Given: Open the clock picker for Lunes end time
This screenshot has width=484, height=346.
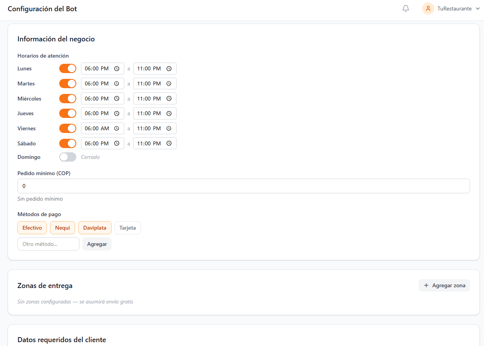Looking at the screenshot, I should (169, 68).
